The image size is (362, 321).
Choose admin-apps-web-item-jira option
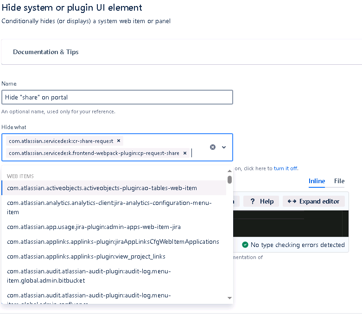click(114, 227)
